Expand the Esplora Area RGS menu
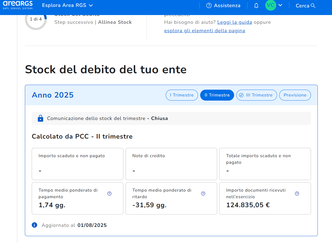This screenshot has height=243, width=332. coord(67,5)
